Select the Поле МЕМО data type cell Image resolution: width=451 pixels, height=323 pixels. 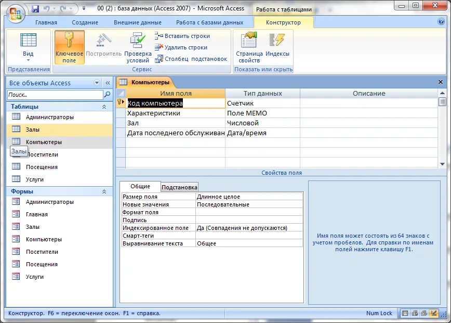click(262, 113)
